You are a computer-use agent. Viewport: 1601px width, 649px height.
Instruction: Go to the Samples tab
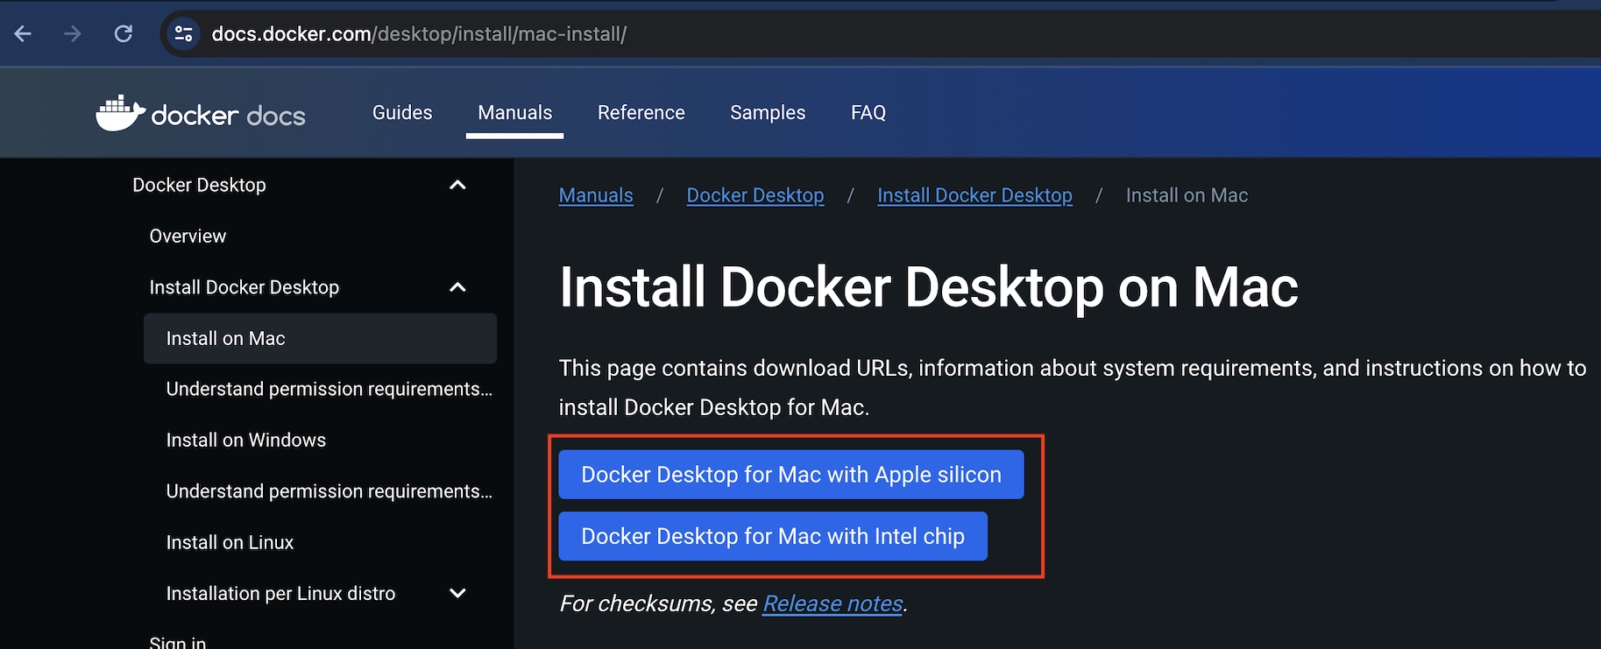point(768,113)
